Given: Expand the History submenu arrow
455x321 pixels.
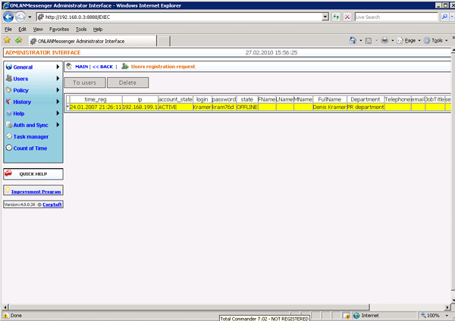Looking at the screenshot, I should [x=58, y=101].
